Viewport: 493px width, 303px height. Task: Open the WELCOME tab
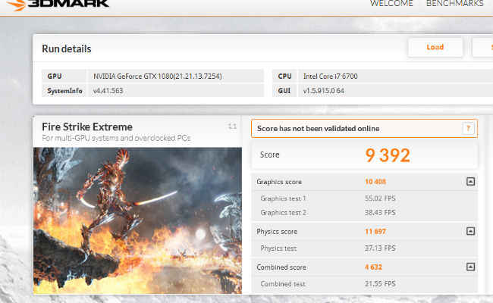click(x=391, y=4)
